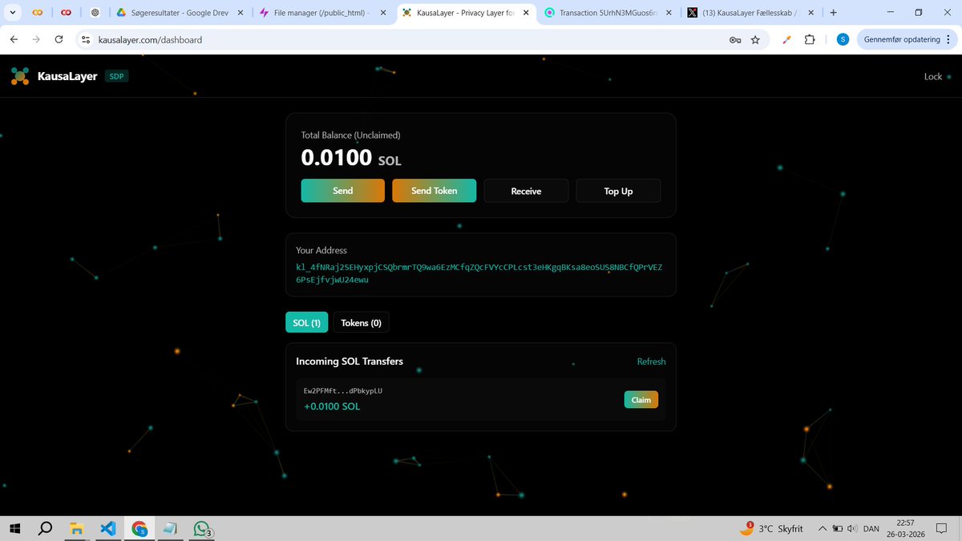The width and height of the screenshot is (962, 541).
Task: Bookmark page with star icon
Action: [x=755, y=40]
